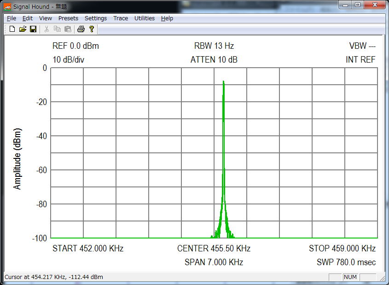The image size is (389, 285).
Task: Click the CENTER 455.50 KHz label
Action: (214, 248)
